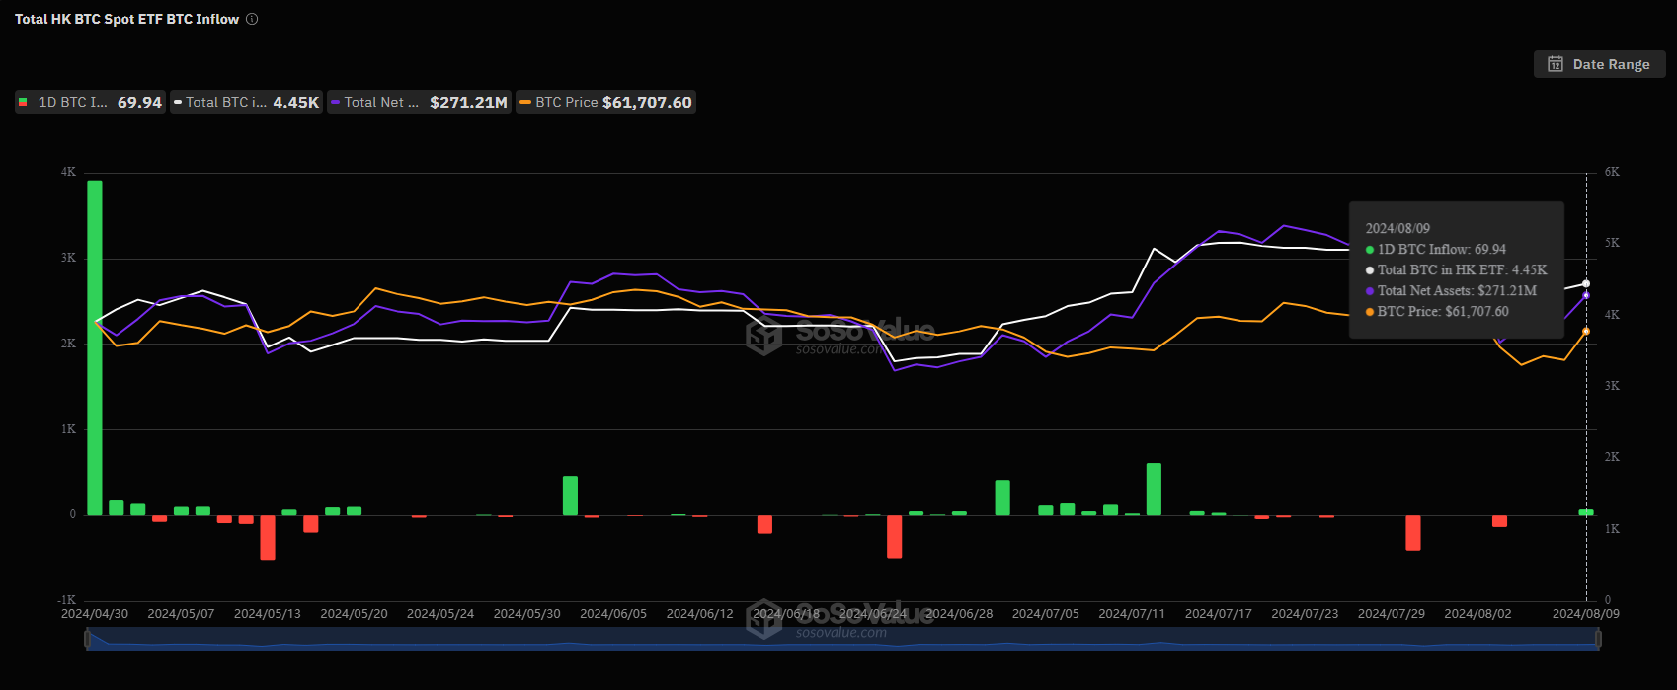Click the left handle of the range slider

point(88,640)
